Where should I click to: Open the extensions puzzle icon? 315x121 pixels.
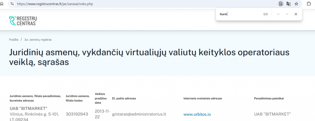[x=309, y=4]
